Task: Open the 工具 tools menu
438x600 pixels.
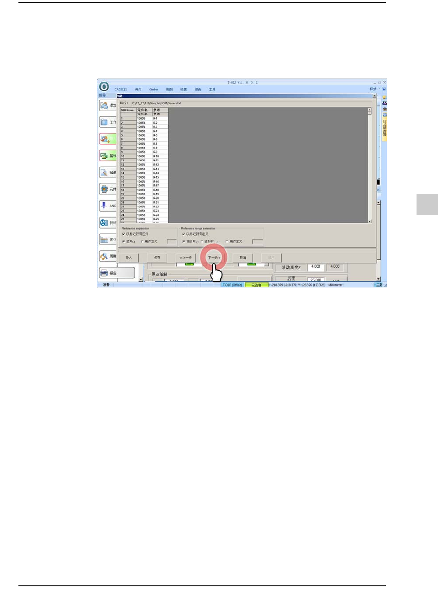Action: pyautogui.click(x=212, y=90)
